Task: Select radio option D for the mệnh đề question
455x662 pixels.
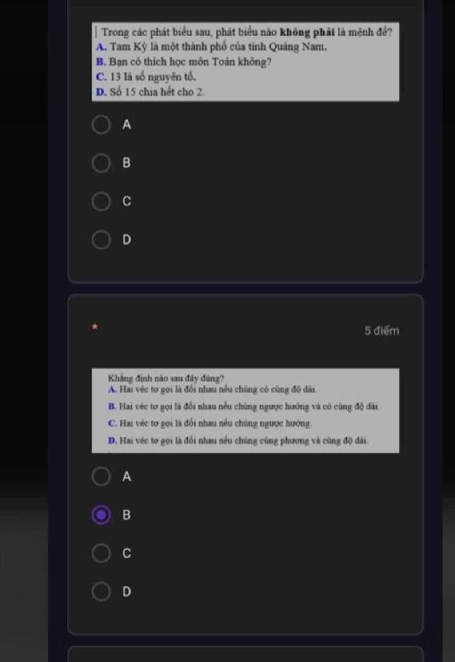Action: (101, 240)
